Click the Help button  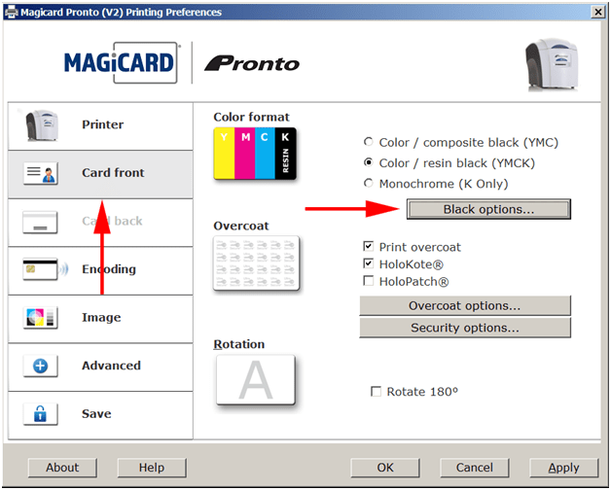click(x=152, y=468)
